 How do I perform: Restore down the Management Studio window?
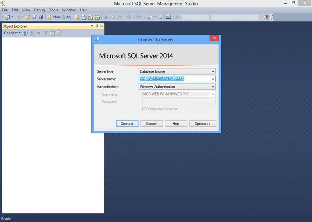tap(293, 3)
